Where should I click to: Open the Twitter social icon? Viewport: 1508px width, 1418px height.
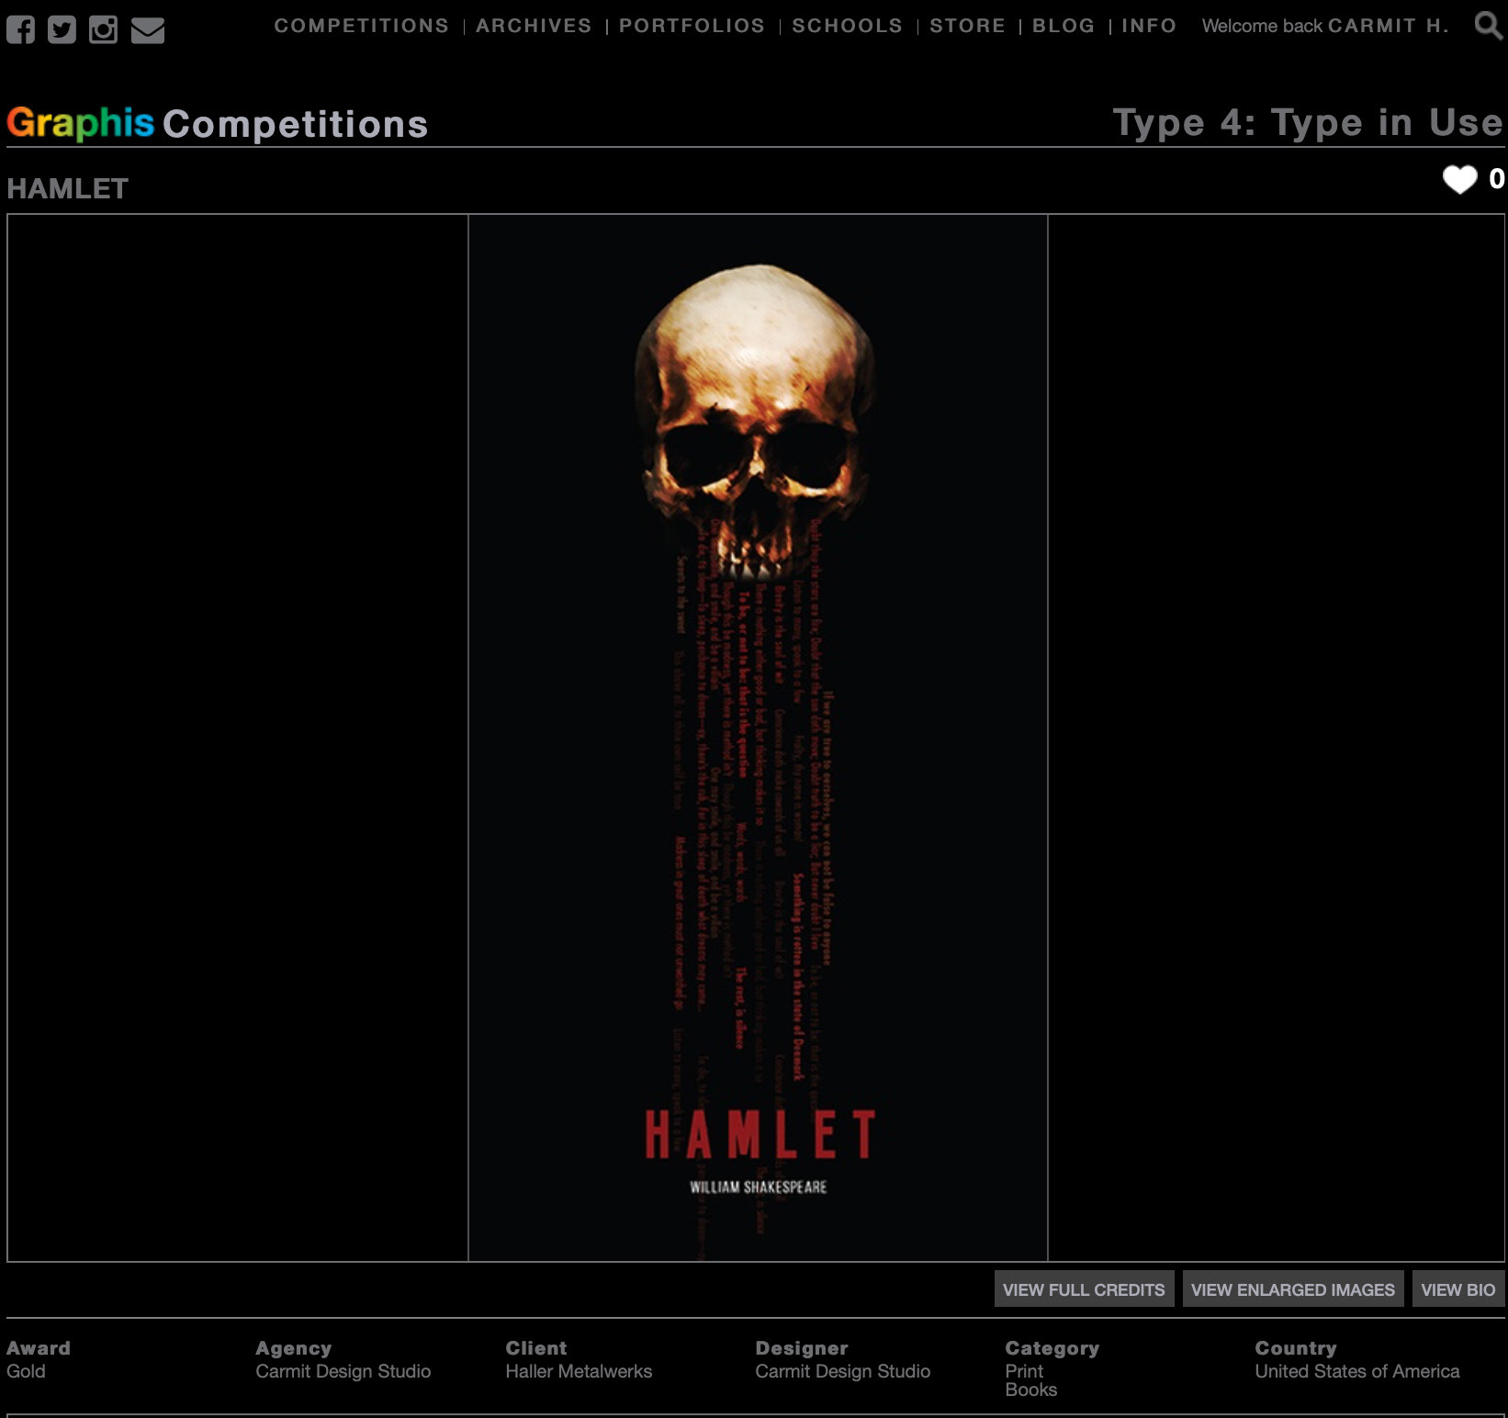coord(62,29)
